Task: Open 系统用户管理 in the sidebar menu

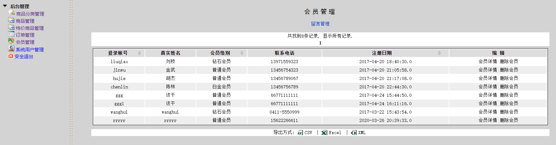Action: point(30,50)
